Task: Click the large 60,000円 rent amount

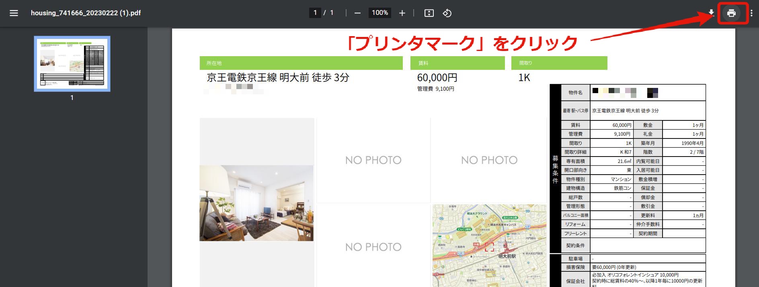Action: point(437,77)
